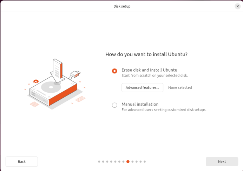Click the "Manual installation" option label
Viewport: 243px width, 171px height.
point(140,104)
